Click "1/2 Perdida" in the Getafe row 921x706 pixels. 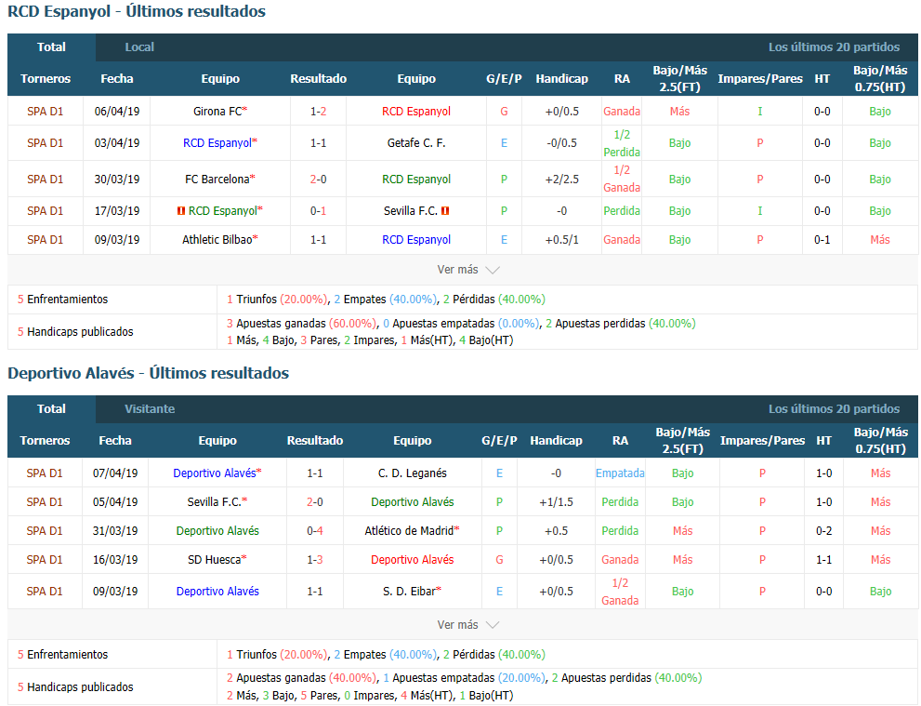click(622, 143)
